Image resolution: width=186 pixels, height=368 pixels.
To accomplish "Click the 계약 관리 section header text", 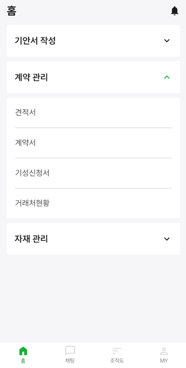I will 31,77.
